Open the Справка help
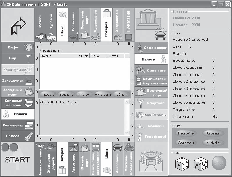Viewport: 232px width, 177px height. [213, 133]
